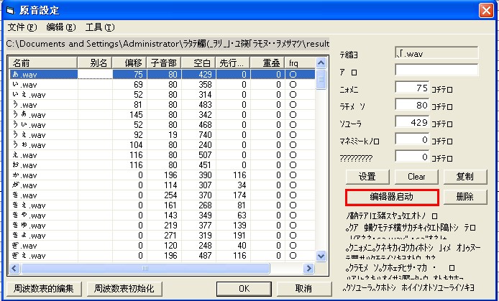This screenshot has width=499, height=301.
Task: Select the か.wav row
Action: (162, 175)
